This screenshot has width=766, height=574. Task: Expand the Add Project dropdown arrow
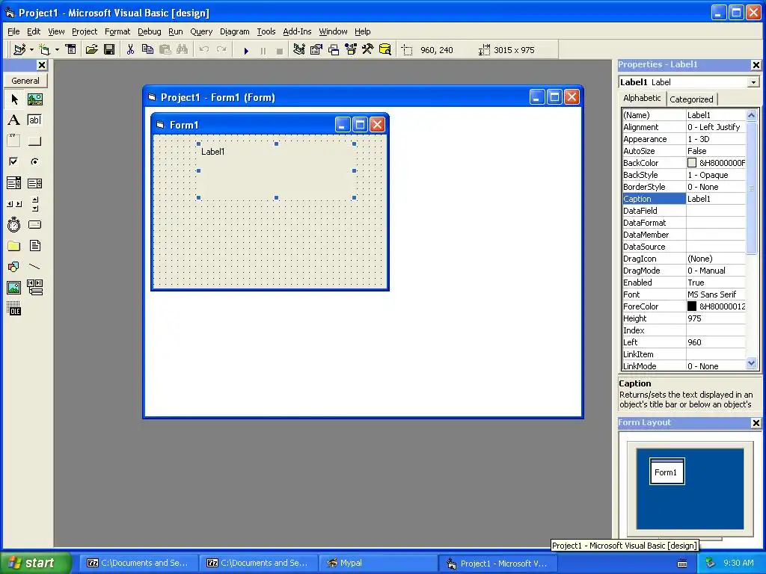pyautogui.click(x=31, y=50)
